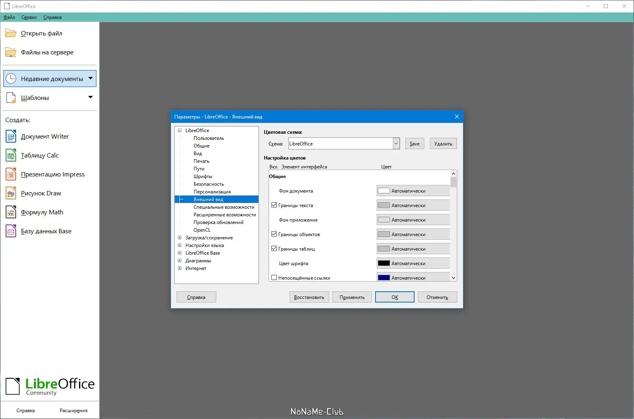Toggle the Границы объектов checkbox
Viewport: 634px width, 419px height.
tap(274, 234)
